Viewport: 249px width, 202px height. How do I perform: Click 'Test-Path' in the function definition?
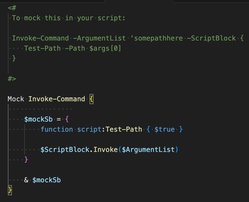(124, 129)
